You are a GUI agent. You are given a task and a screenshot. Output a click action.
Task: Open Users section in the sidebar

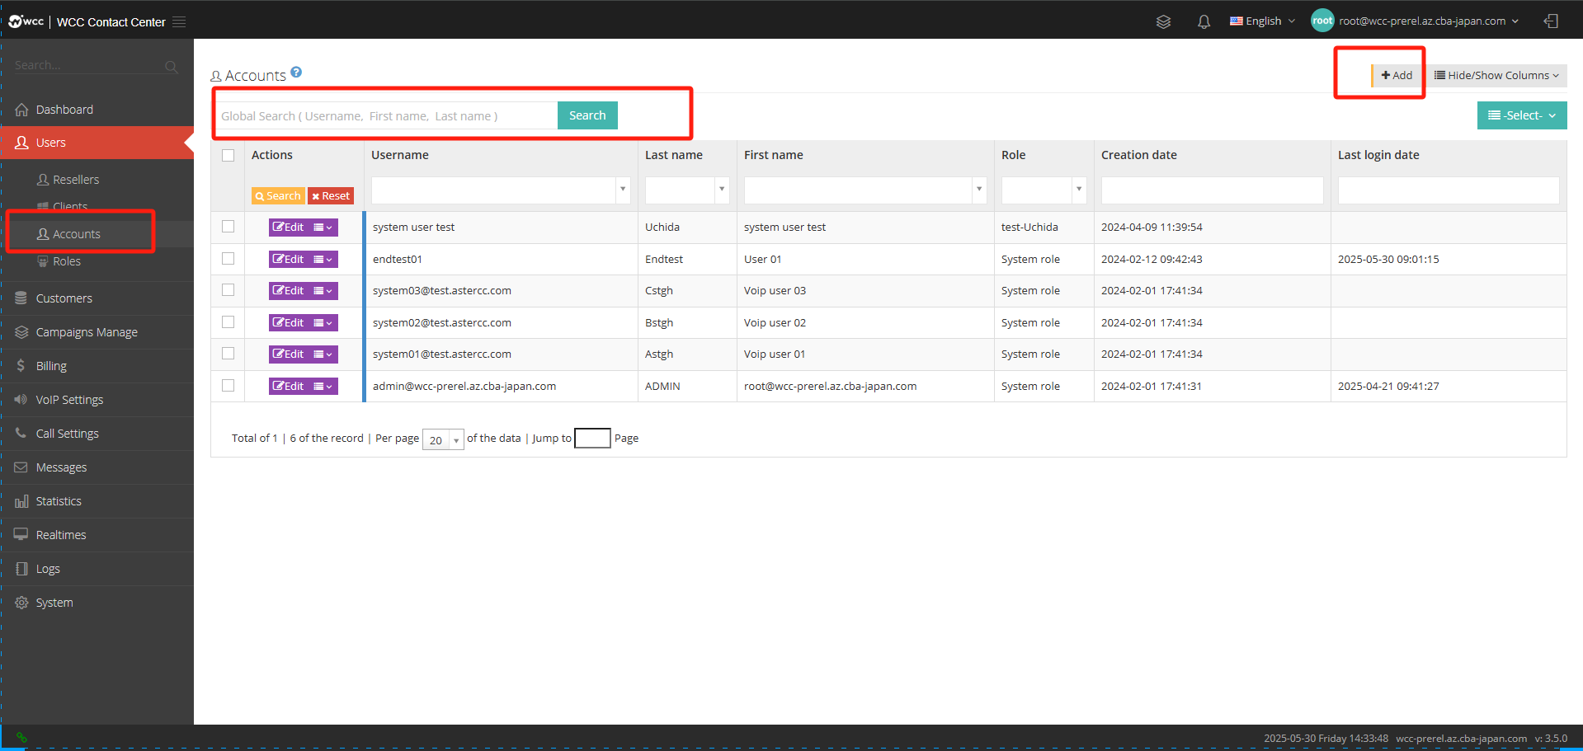point(97,143)
